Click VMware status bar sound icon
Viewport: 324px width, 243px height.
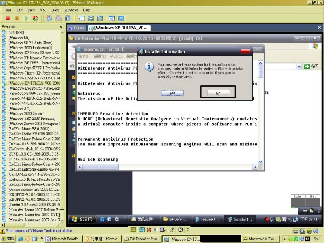(x=316, y=231)
